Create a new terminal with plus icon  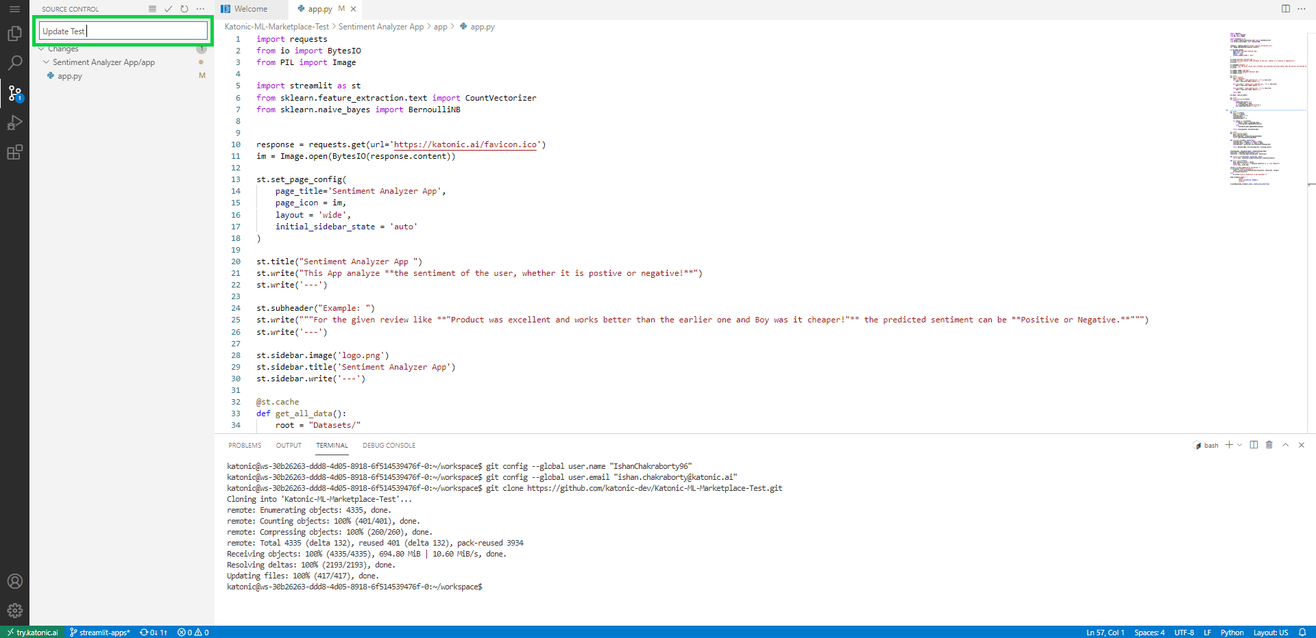1230,445
